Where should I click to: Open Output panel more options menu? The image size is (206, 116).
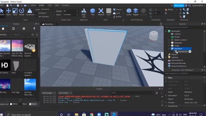(x=161, y=93)
